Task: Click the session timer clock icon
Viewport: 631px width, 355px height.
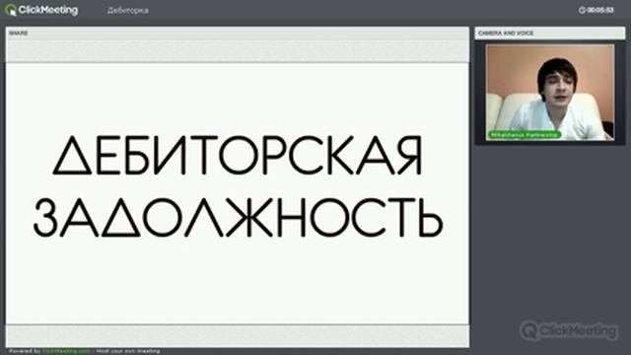Action: click(x=582, y=10)
